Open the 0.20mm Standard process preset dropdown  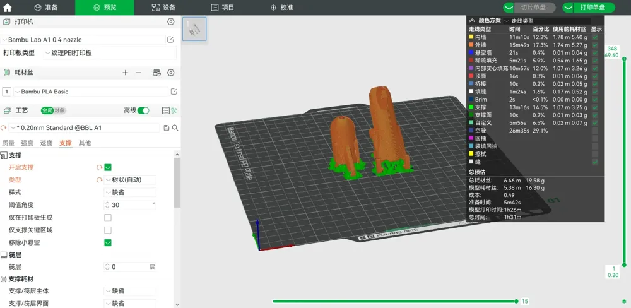click(x=84, y=127)
